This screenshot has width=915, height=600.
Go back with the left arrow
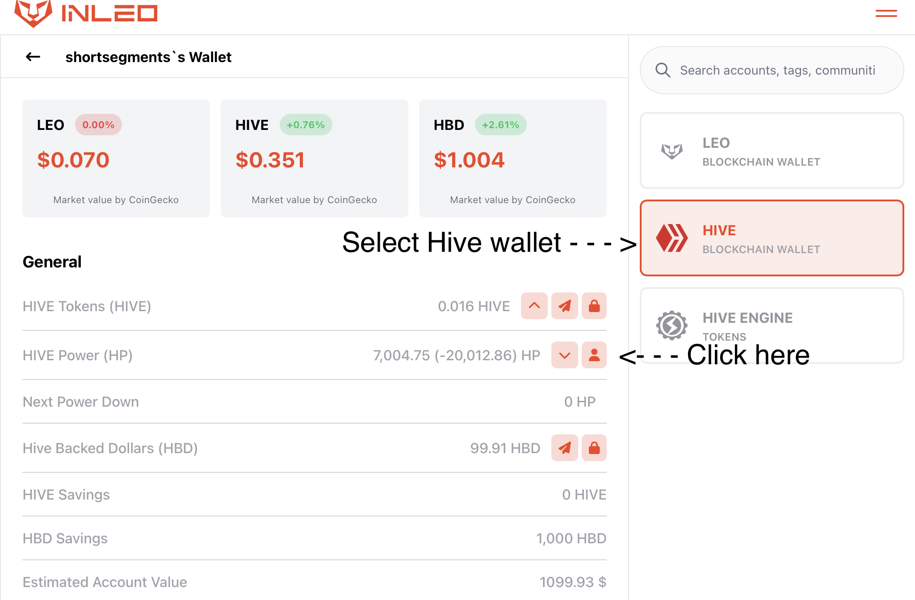click(33, 57)
